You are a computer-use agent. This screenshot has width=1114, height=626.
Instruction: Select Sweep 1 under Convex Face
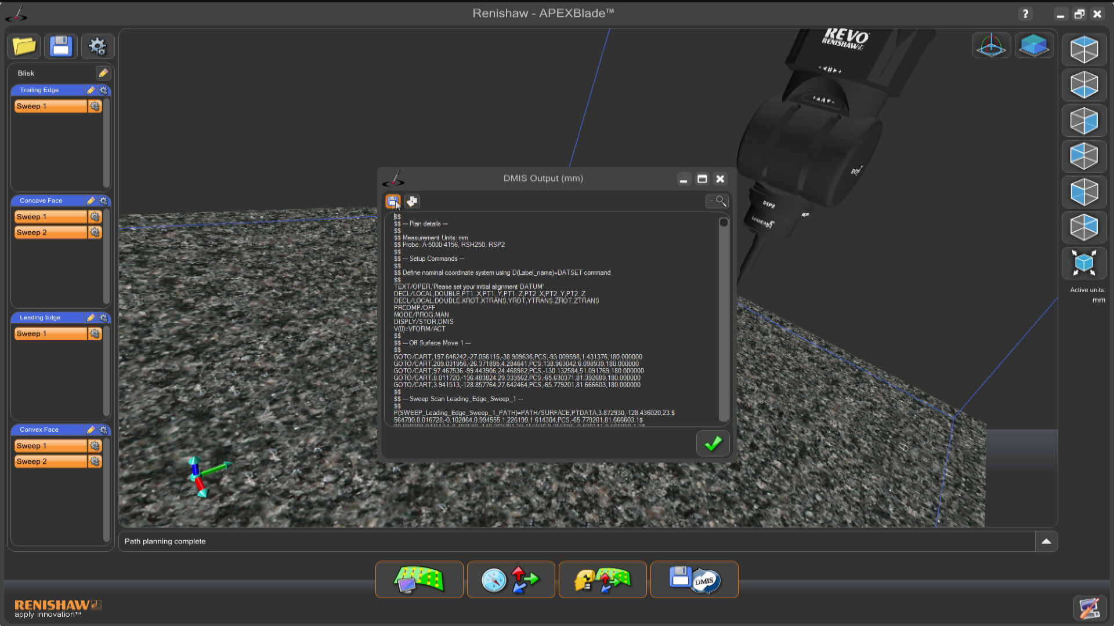pos(50,446)
